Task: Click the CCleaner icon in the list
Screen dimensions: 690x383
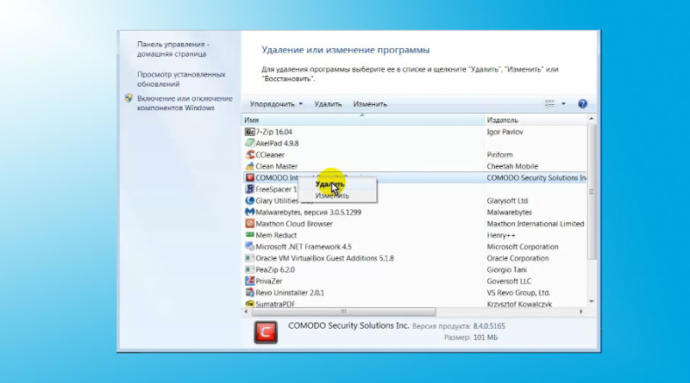Action: coord(249,155)
